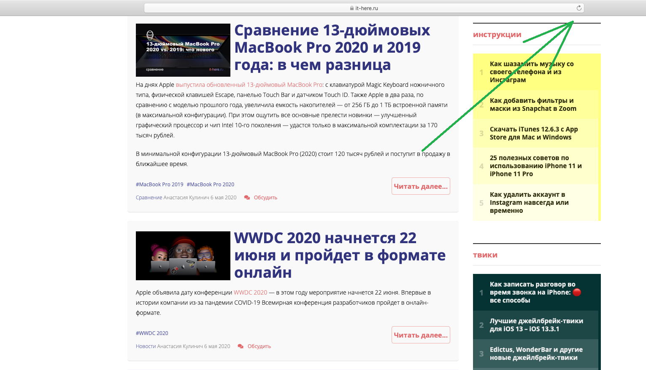646x370 pixels.
Task: Select the #MacBook Pro 2020 tag
Action: click(211, 185)
